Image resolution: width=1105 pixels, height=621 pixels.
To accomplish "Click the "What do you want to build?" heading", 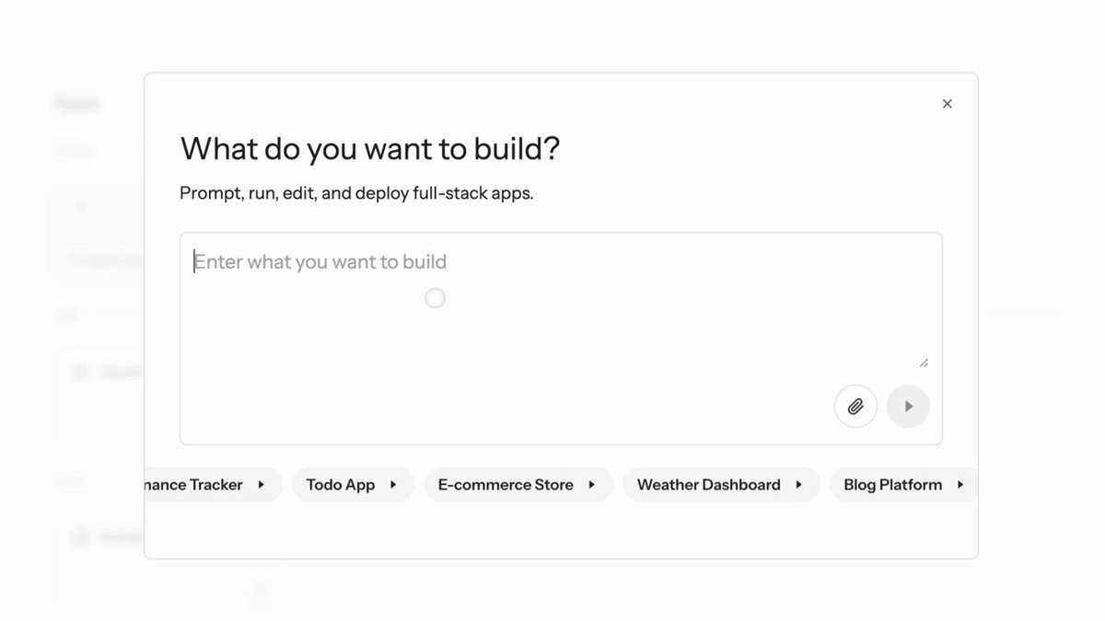I will pyautogui.click(x=369, y=149).
